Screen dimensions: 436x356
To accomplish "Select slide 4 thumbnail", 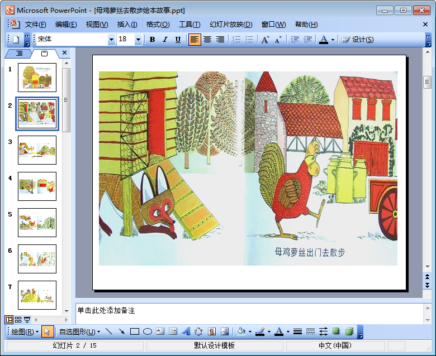I will pos(37,186).
